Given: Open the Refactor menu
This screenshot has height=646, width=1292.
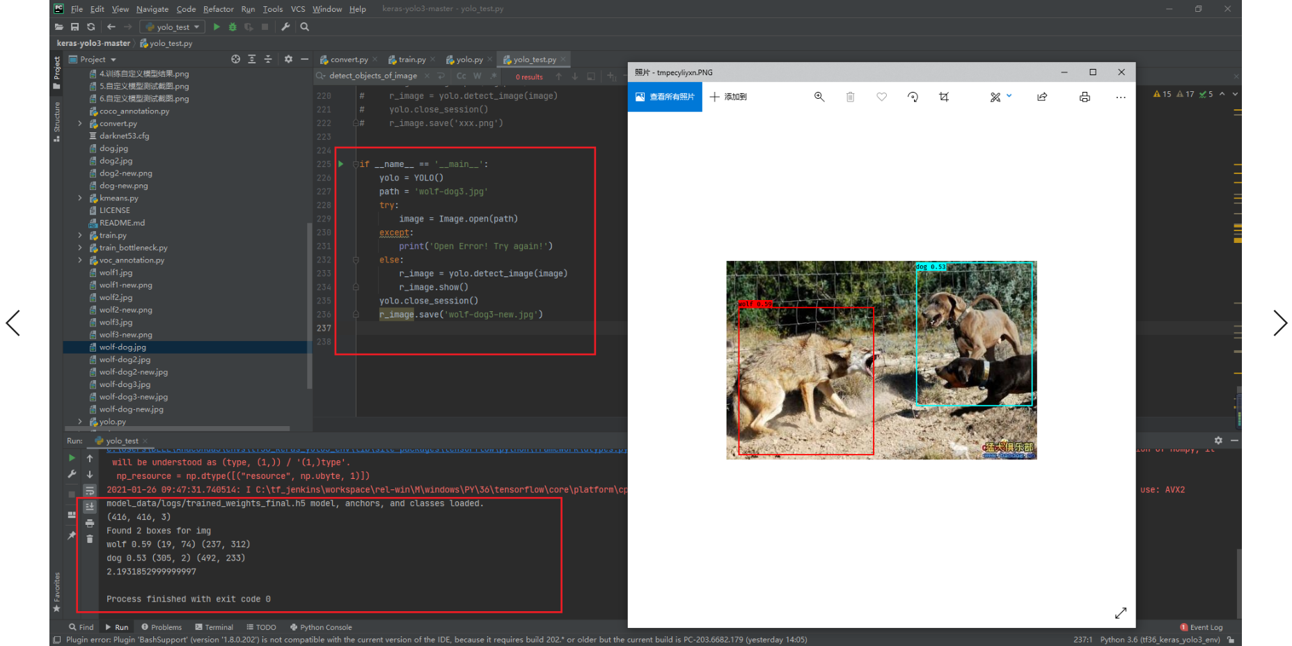Looking at the screenshot, I should point(219,9).
